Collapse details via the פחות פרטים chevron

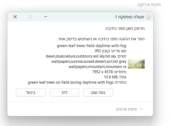coord(141,109)
